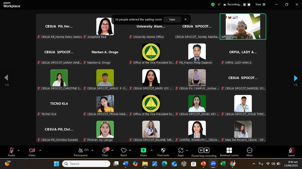Click the green Share screen icon

point(143,150)
